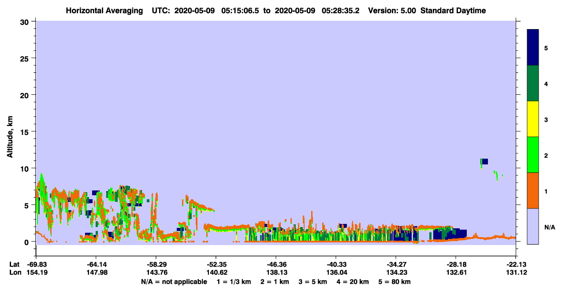
Task: Click longitude value 154.19
Action: [36, 272]
